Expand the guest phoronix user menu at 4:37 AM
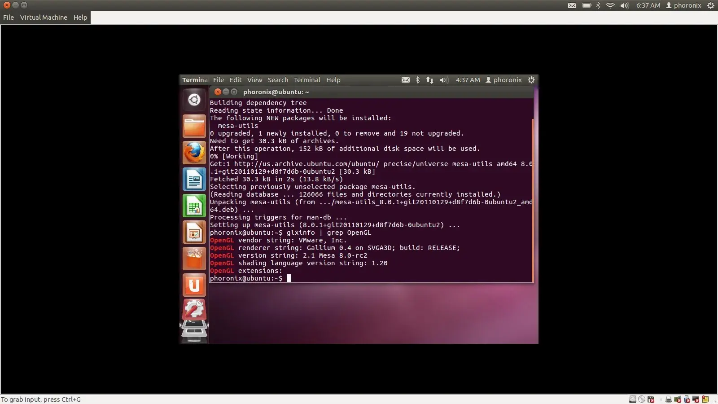This screenshot has height=404, width=718. click(503, 80)
